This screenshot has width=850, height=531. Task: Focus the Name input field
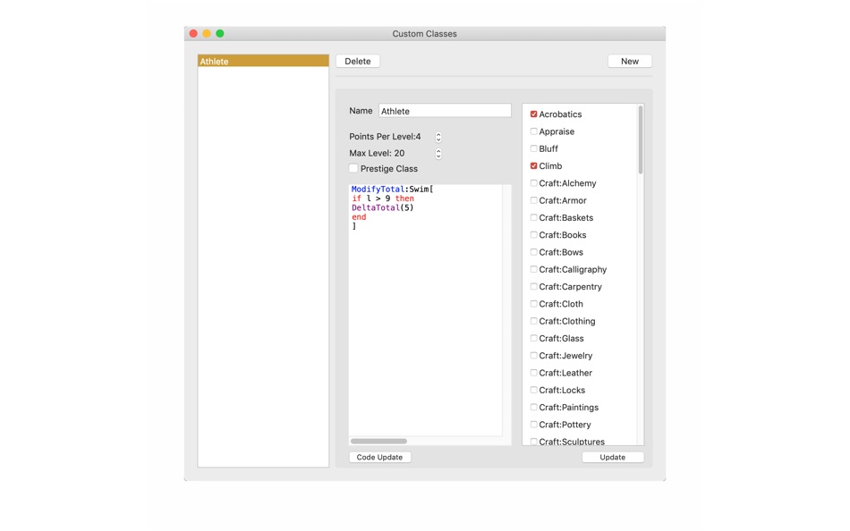click(445, 111)
